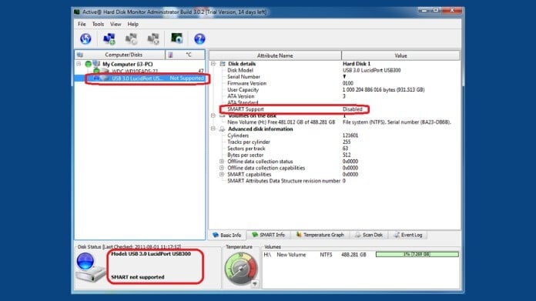Screen dimensions: 536x301
Task: Collapse the Advanced disk information section
Action: pyautogui.click(x=213, y=129)
